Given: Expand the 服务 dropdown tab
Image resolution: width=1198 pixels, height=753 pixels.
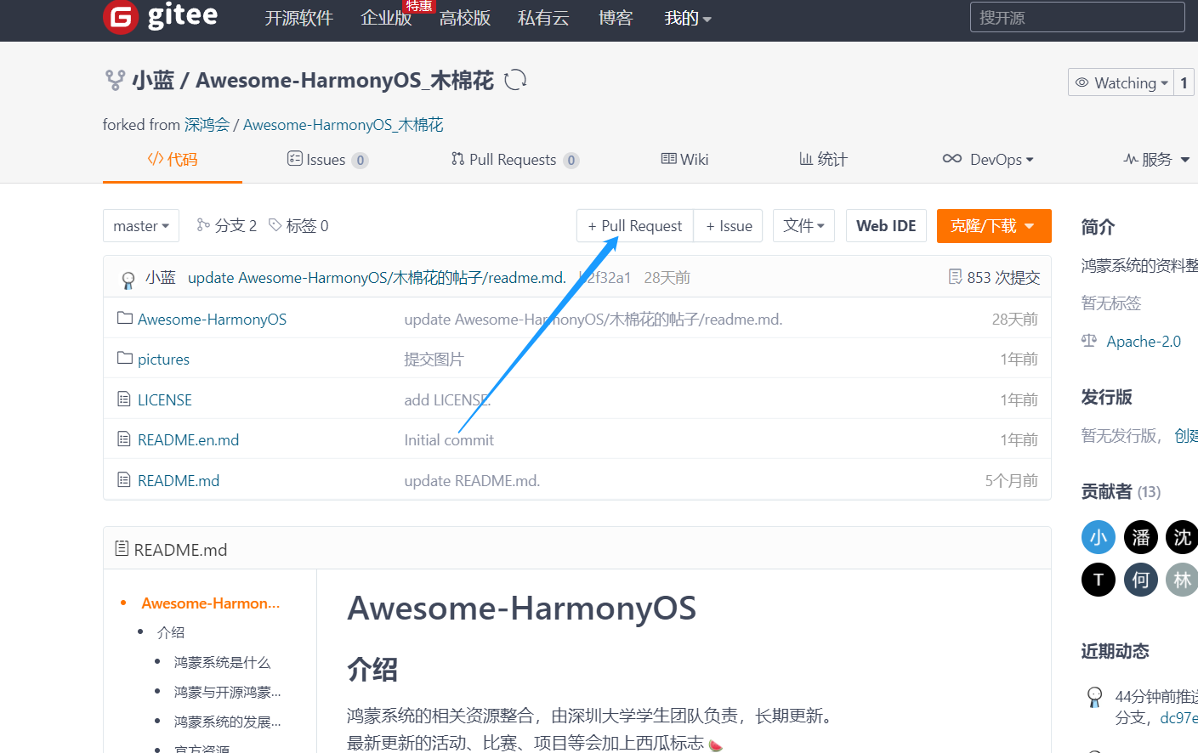Looking at the screenshot, I should click(x=1156, y=159).
